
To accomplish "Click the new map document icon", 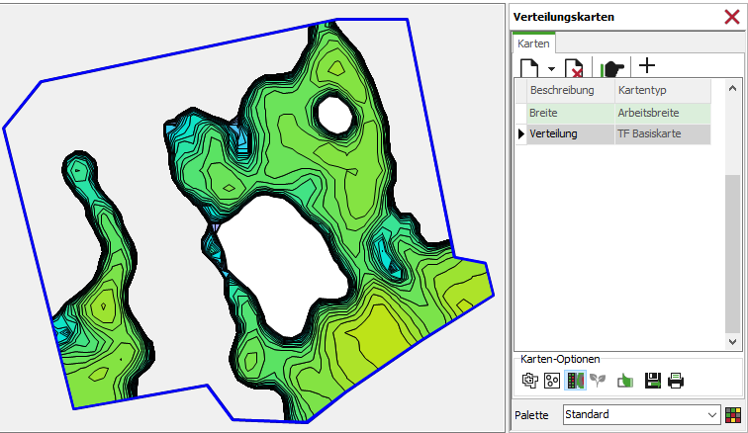I will (x=531, y=67).
